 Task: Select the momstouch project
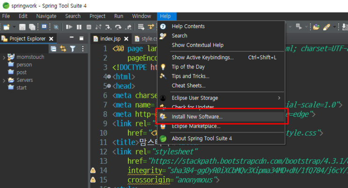click(x=30, y=57)
